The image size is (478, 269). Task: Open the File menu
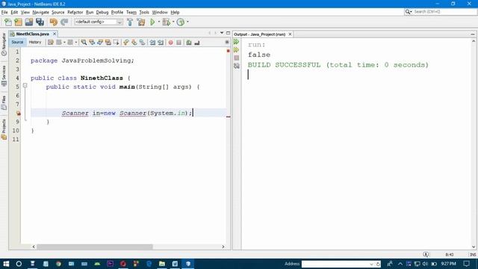4,13
